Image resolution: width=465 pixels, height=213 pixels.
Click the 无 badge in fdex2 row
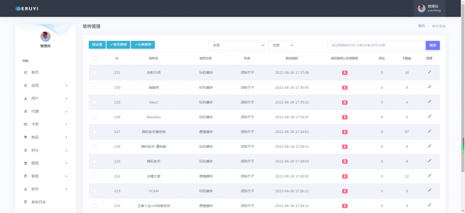point(345,102)
